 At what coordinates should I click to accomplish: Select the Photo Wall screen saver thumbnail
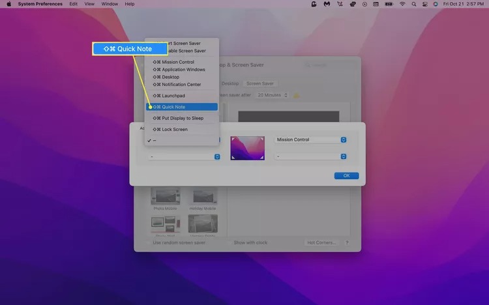(x=166, y=224)
